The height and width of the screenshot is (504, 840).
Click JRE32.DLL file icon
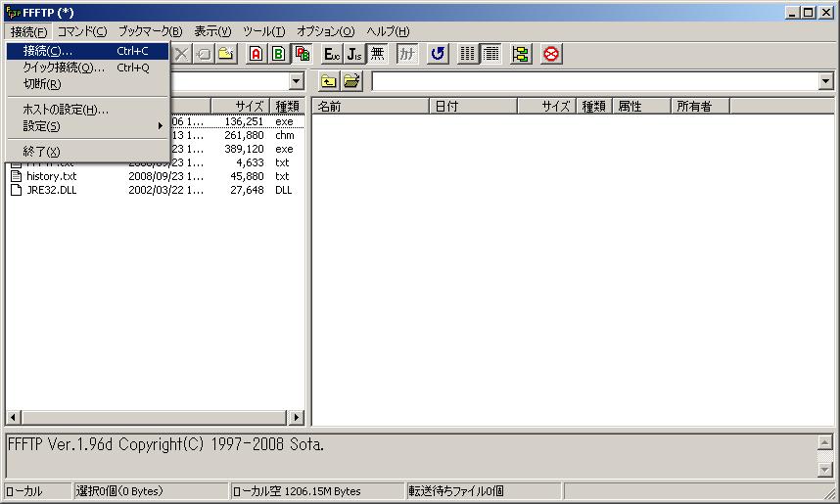17,190
